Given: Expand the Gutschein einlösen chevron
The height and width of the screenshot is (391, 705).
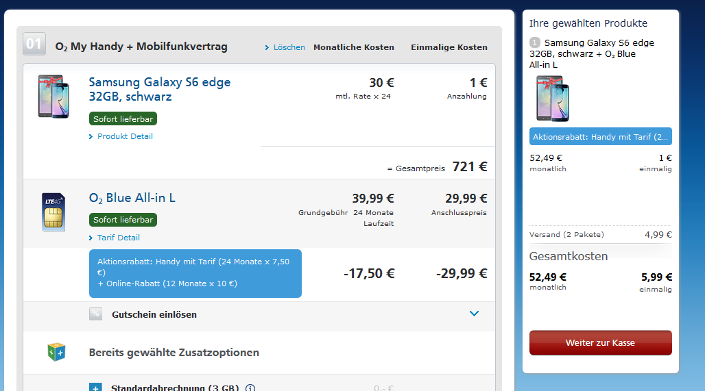Looking at the screenshot, I should [x=474, y=314].
